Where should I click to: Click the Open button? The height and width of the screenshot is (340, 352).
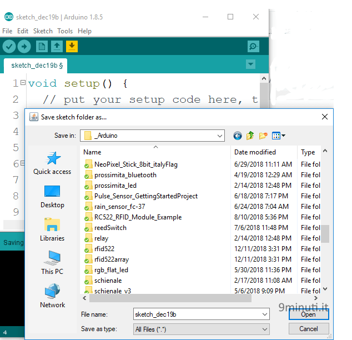tap(309, 314)
